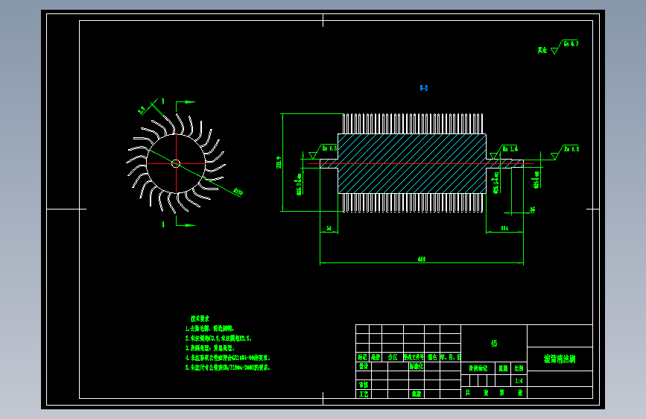Select the material value 45 in title block

494,344
